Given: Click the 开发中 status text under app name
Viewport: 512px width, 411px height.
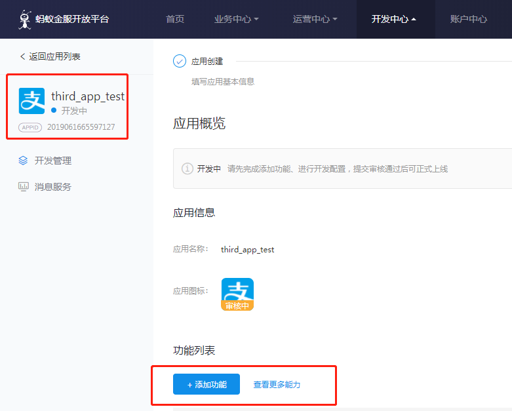Looking at the screenshot, I should [x=74, y=111].
